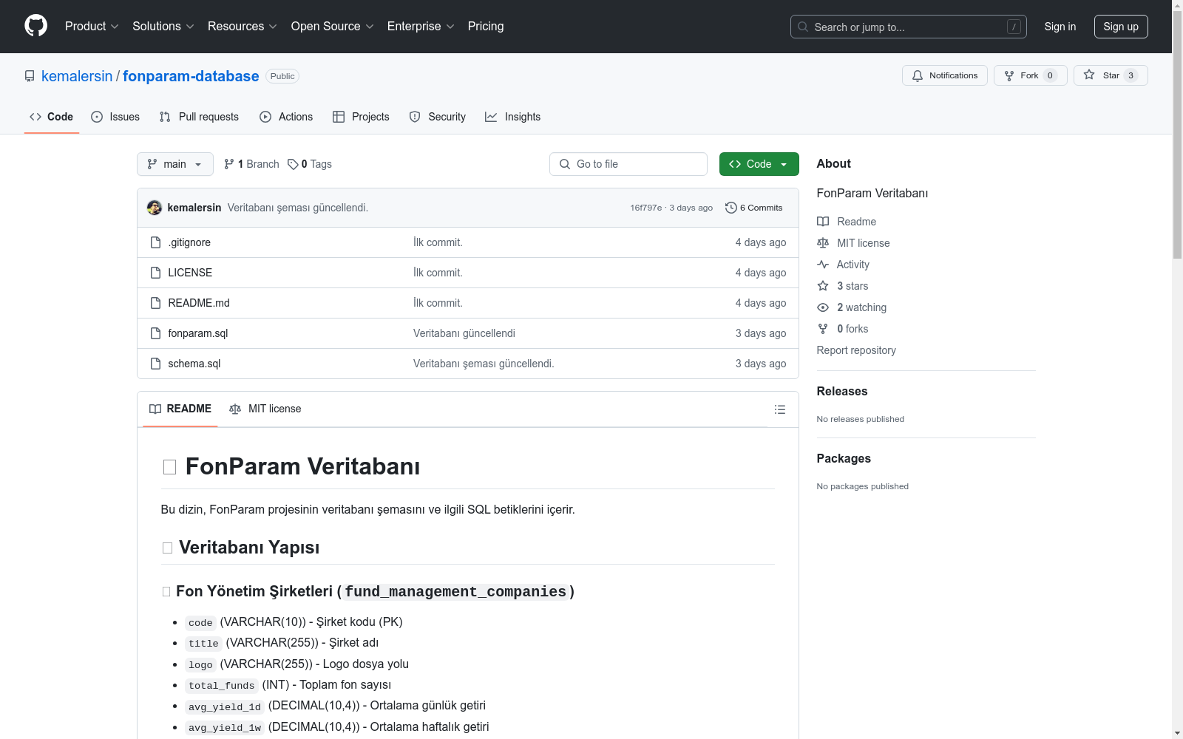Expand the Product menu
This screenshot has height=739, width=1183.
coord(92,26)
